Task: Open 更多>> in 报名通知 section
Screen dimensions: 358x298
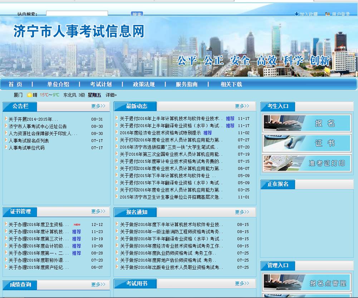Action: 242,212
